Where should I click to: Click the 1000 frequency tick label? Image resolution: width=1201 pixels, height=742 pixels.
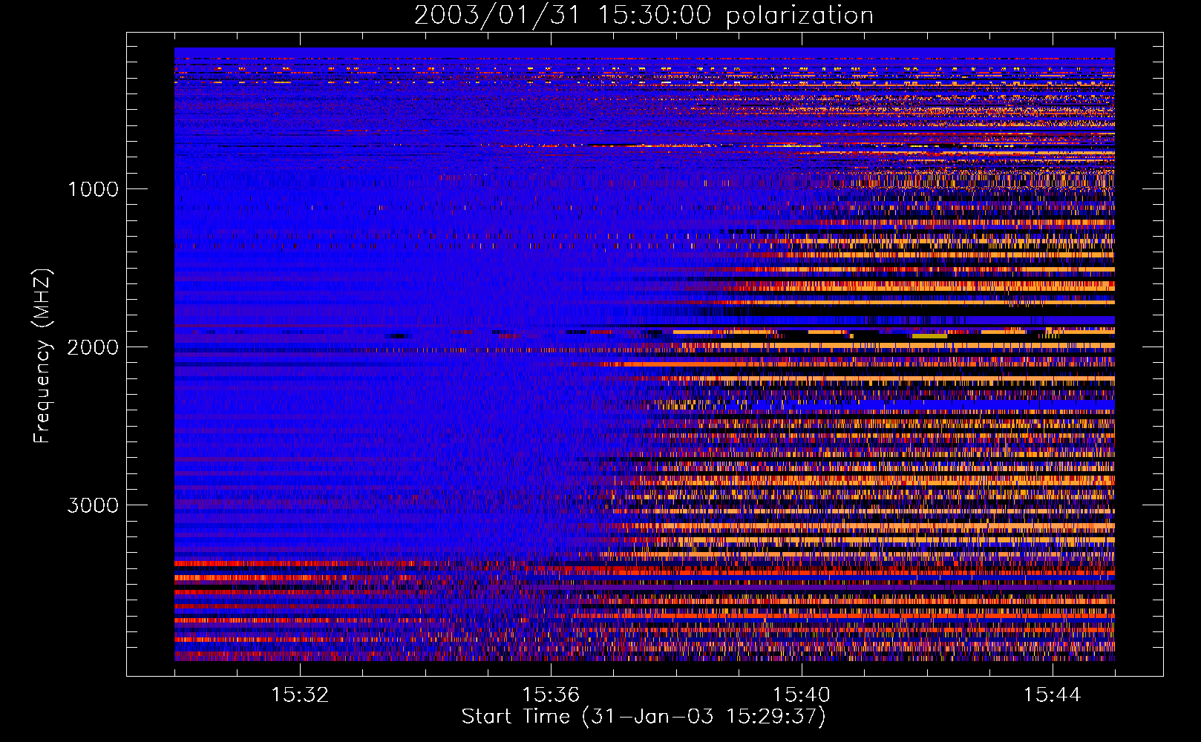point(93,189)
